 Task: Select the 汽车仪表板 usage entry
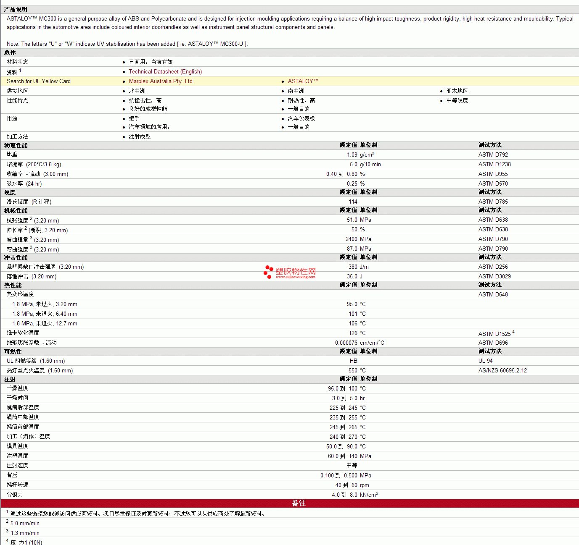(301, 119)
